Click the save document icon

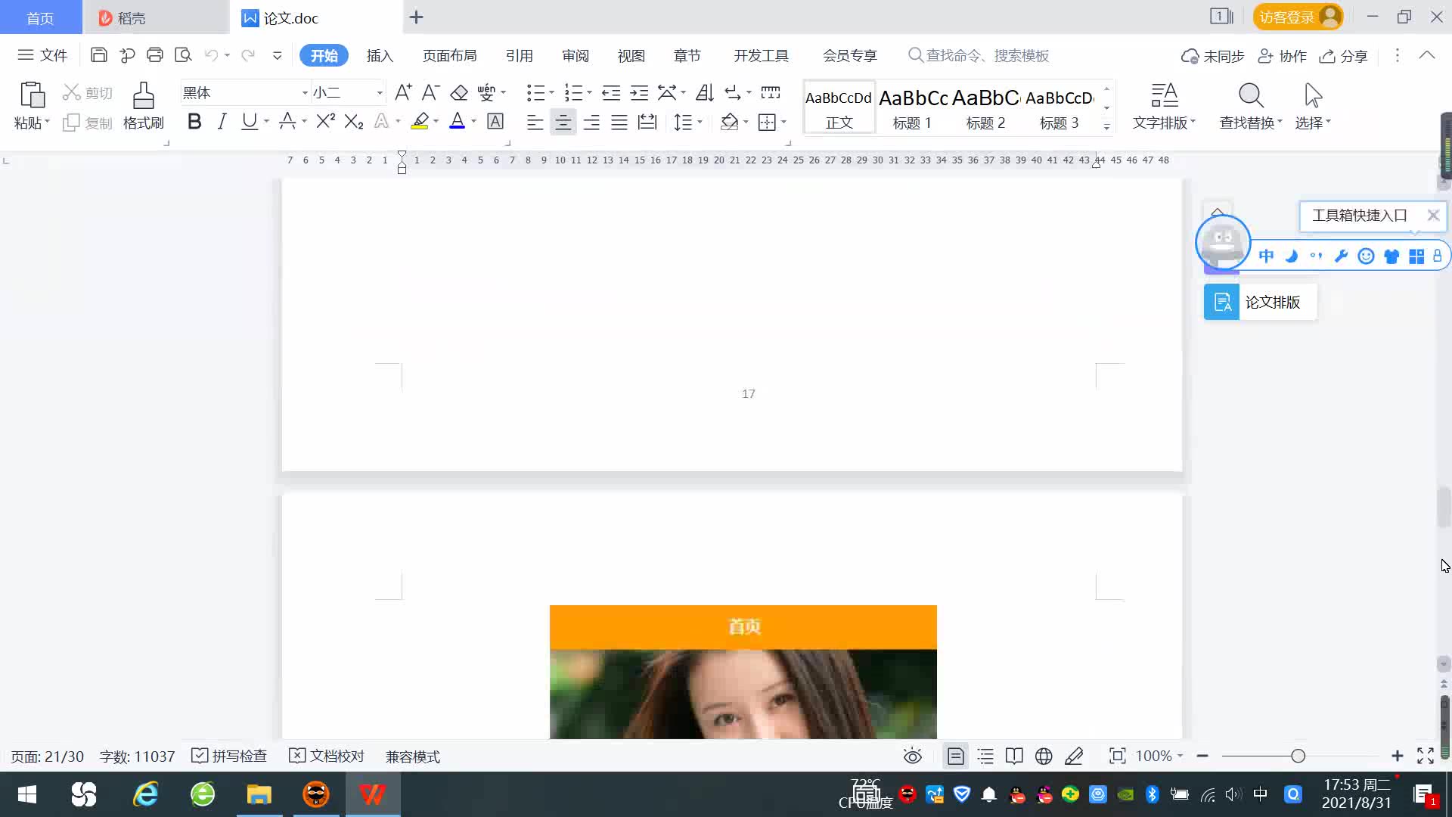point(98,55)
